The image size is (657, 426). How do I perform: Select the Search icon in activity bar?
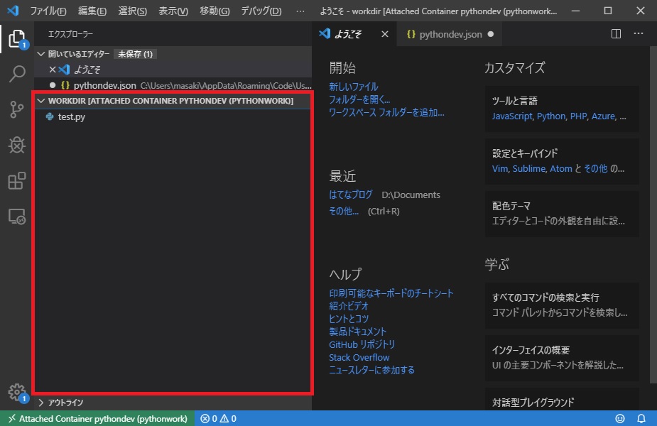tap(17, 75)
